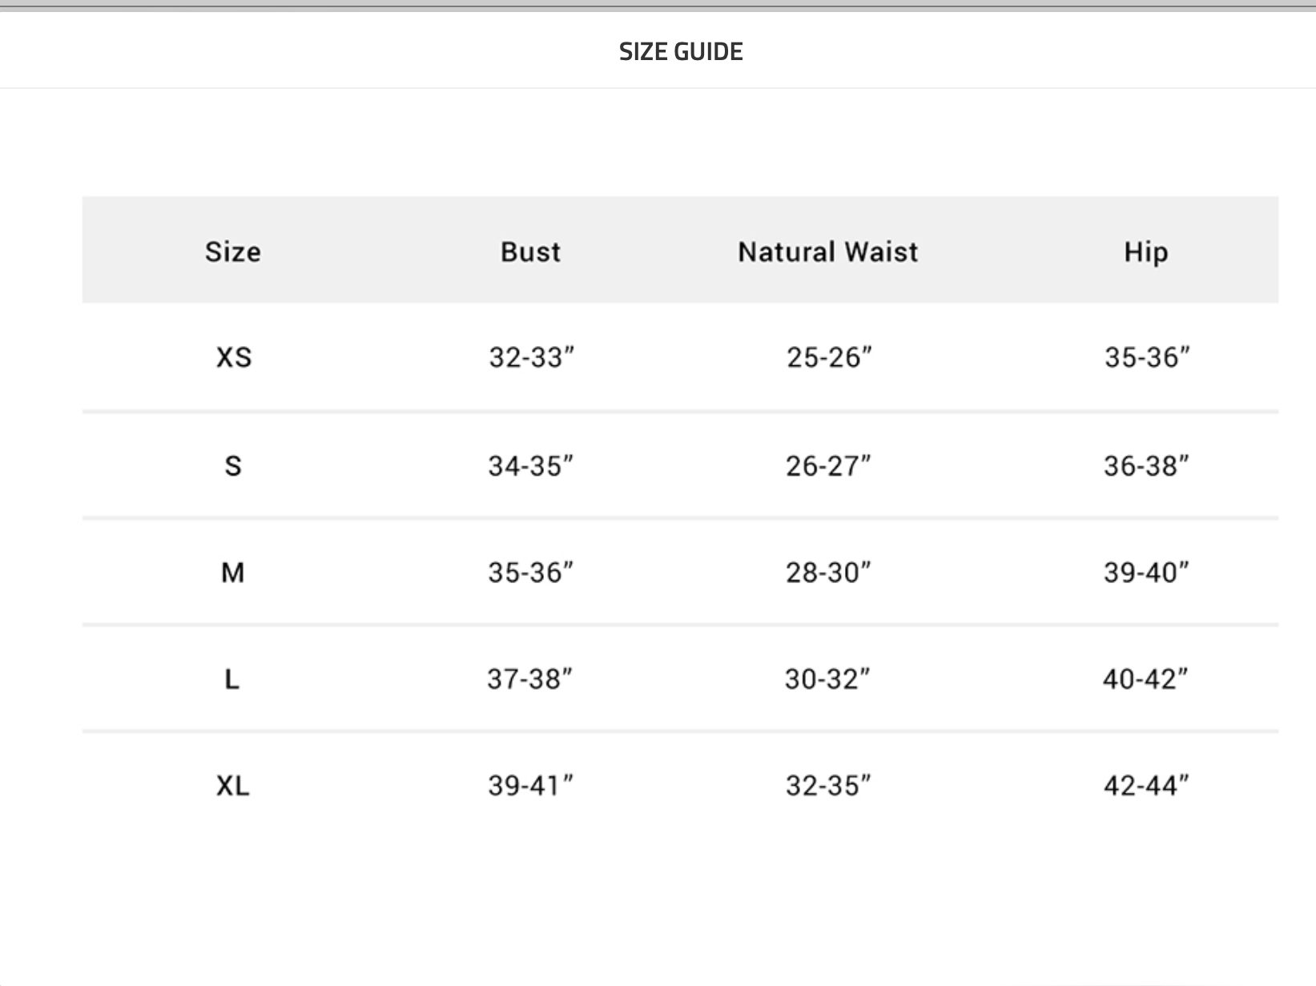Click the L hip value 40-42"
This screenshot has width=1316, height=986.
[1145, 679]
